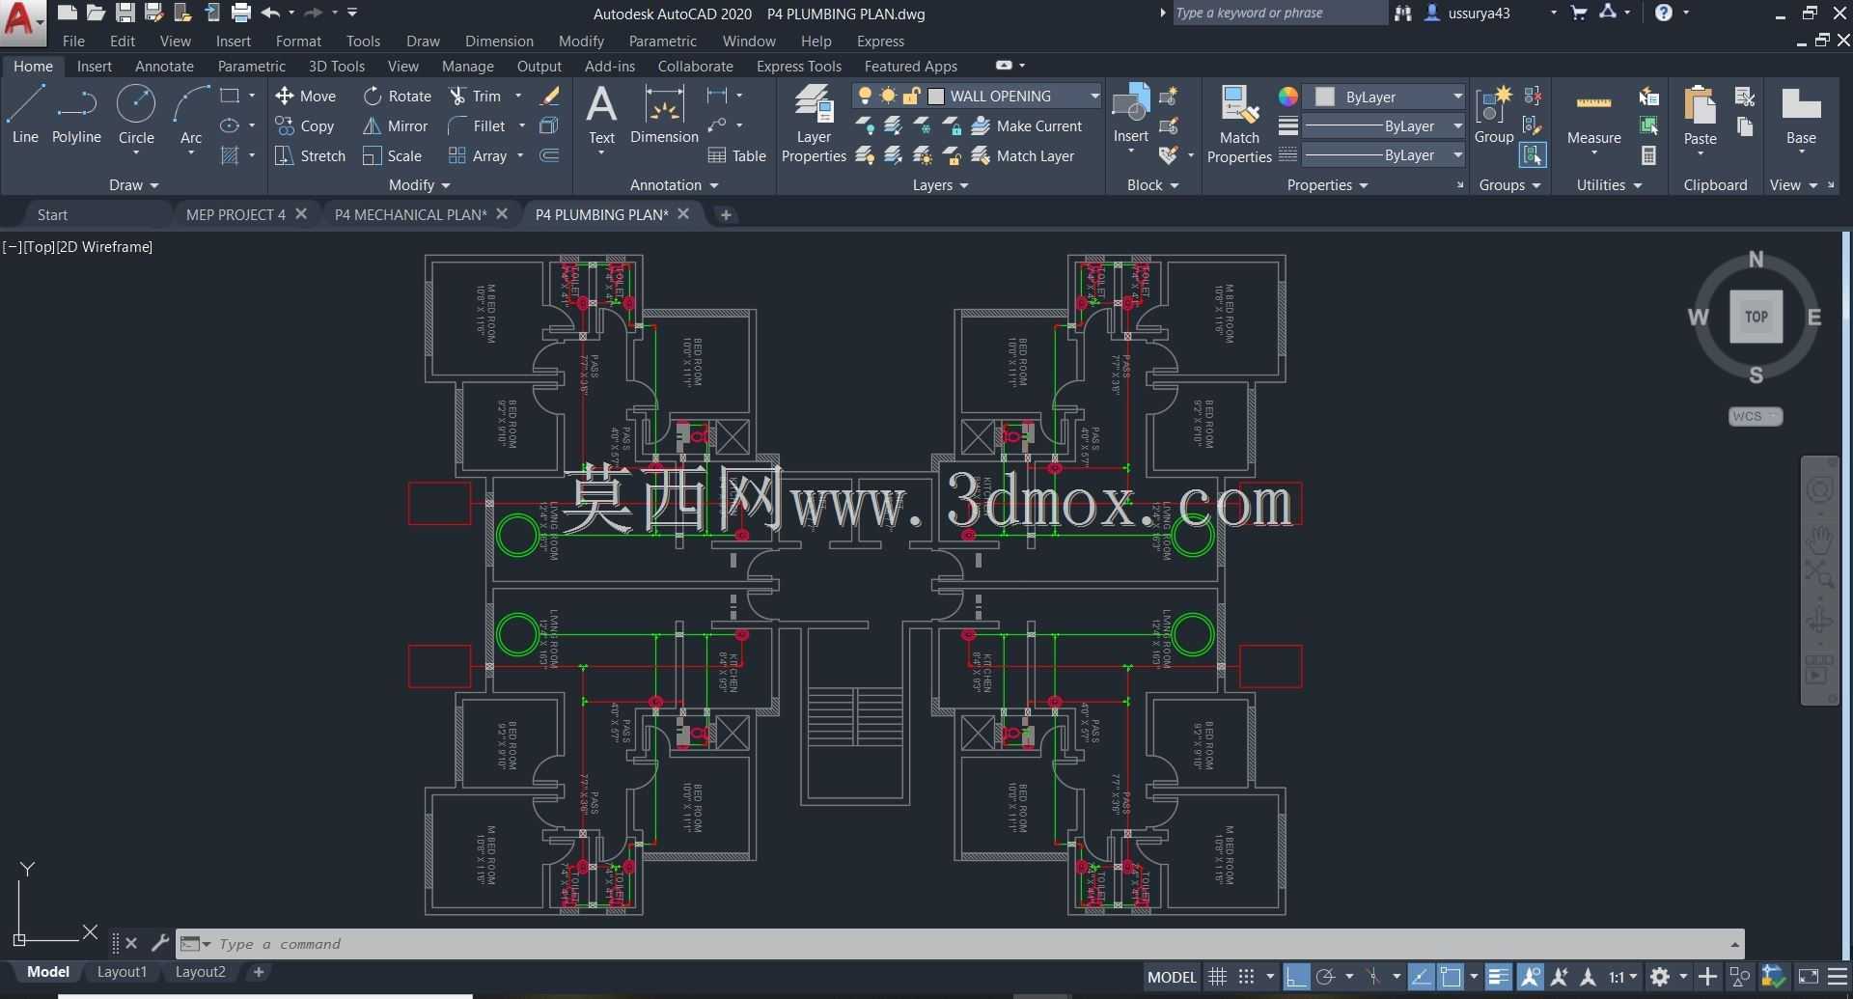Toggle snap mode in status bar
Viewport: 1853px width, 999px height.
[x=1246, y=977]
